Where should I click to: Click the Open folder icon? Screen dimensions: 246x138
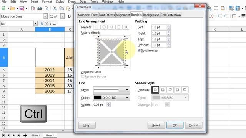pos(13,8)
